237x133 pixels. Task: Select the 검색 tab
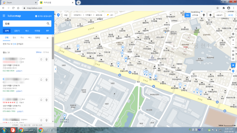7,31
